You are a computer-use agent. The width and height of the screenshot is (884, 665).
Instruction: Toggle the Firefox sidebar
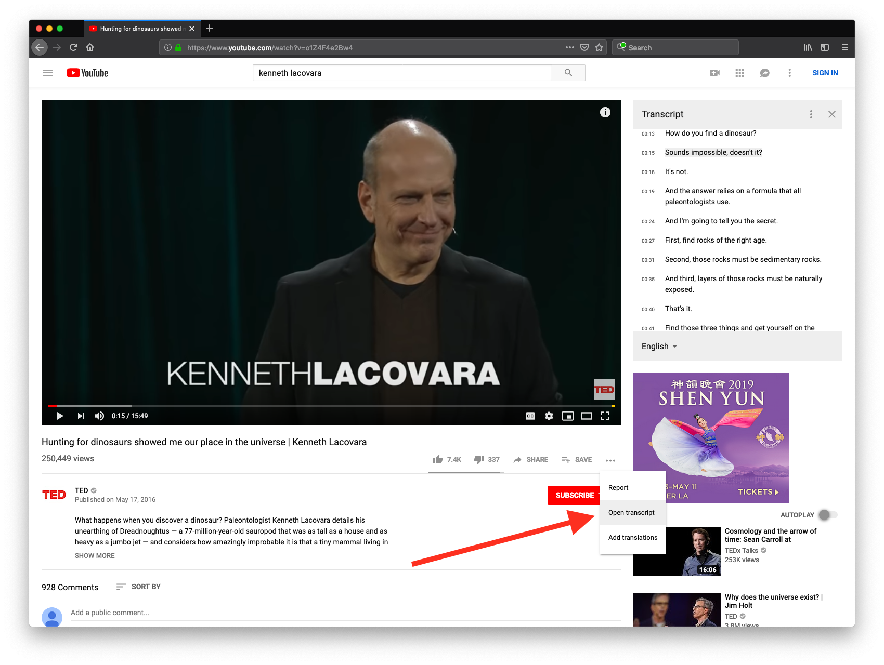(x=825, y=47)
